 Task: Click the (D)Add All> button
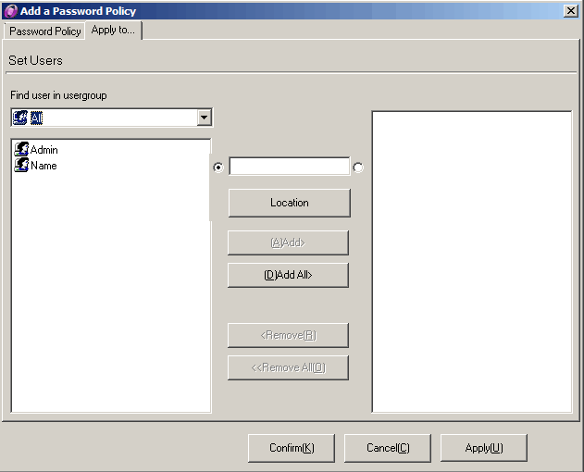[288, 275]
